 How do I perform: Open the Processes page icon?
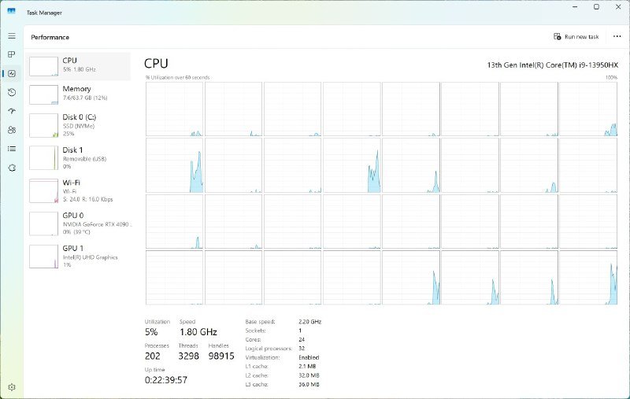click(12, 54)
